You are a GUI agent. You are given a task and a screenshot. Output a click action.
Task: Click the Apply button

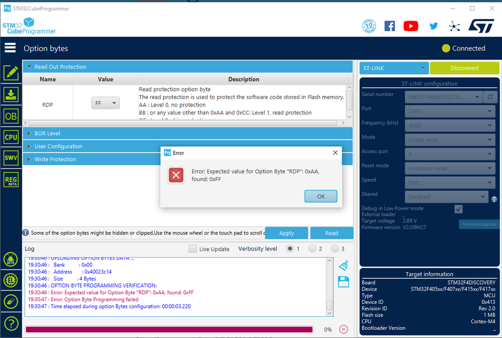coord(286,233)
